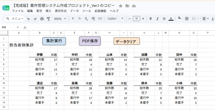
Task: Open the 100% zoom dropdown
Action: coord(60,19)
